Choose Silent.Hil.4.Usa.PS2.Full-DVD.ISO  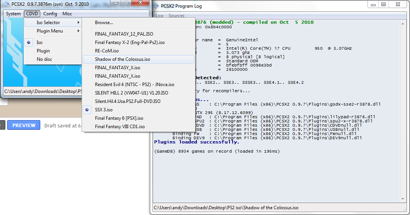tap(139, 101)
